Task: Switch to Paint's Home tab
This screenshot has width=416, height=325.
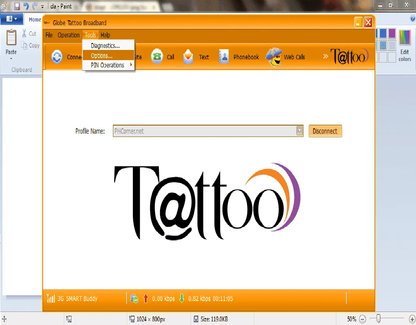Action: point(35,19)
